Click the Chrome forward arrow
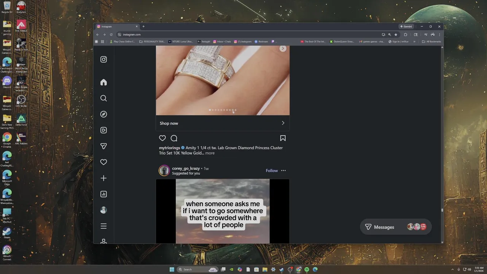 (x=104, y=35)
